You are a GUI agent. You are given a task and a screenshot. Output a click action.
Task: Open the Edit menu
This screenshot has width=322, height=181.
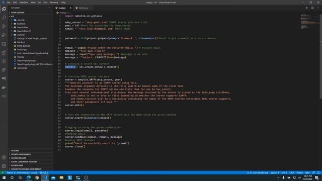[15, 3]
